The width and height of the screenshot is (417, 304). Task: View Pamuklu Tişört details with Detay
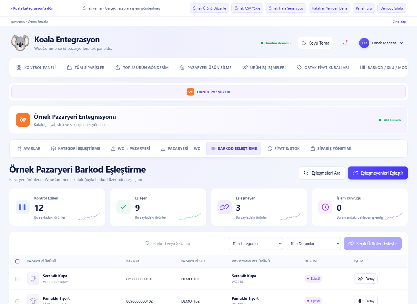[366, 301]
